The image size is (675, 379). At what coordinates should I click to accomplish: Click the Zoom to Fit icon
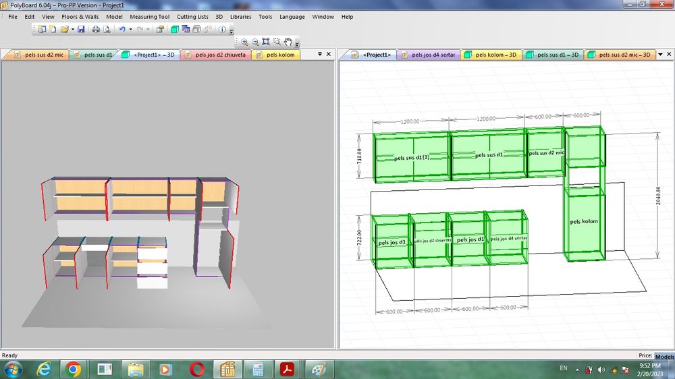[x=266, y=42]
